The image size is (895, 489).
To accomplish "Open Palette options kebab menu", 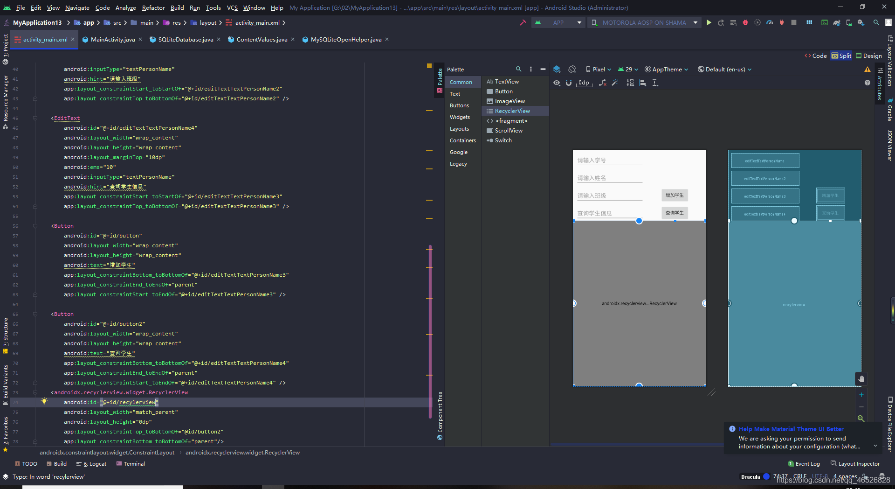I will [x=531, y=69].
